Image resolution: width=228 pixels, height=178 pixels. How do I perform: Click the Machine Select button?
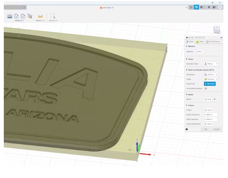coord(200,52)
